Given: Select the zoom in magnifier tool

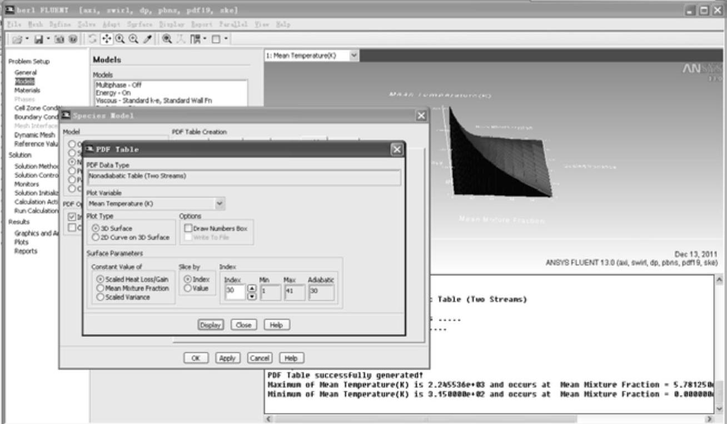Looking at the screenshot, I should [x=120, y=39].
